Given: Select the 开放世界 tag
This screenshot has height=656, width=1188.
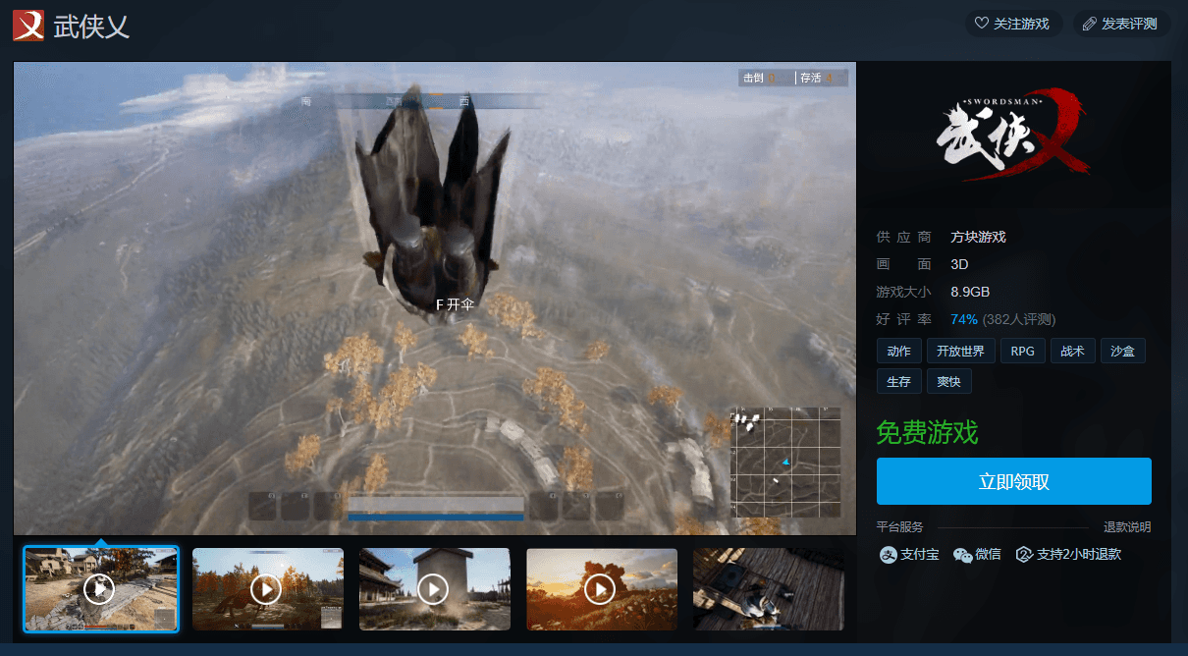Looking at the screenshot, I should [x=961, y=352].
